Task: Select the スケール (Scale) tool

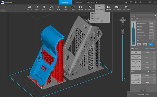Action: coord(51,8)
